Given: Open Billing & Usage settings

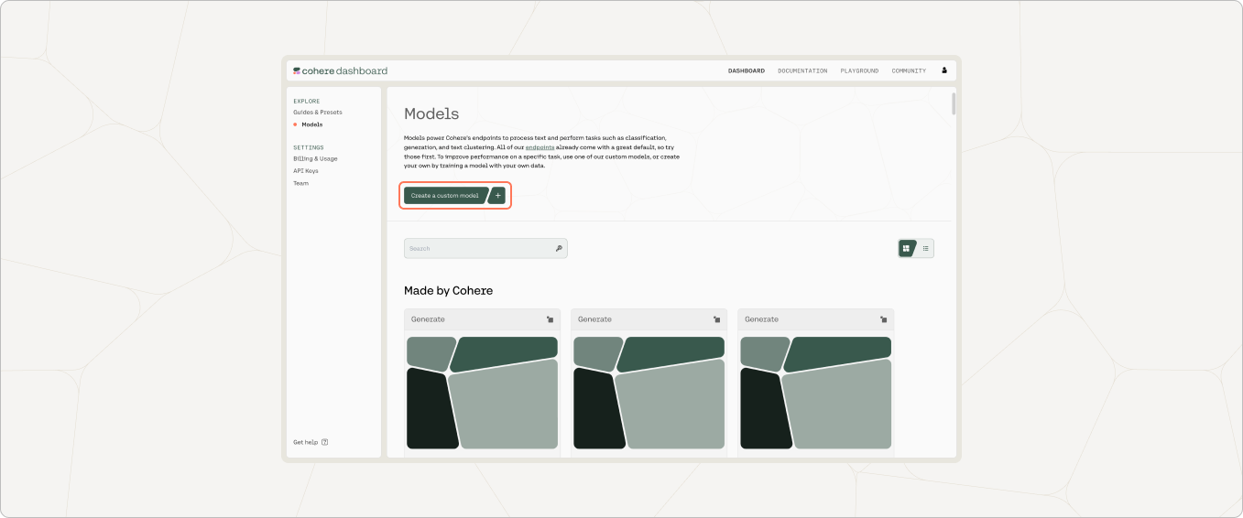Looking at the screenshot, I should tap(315, 158).
